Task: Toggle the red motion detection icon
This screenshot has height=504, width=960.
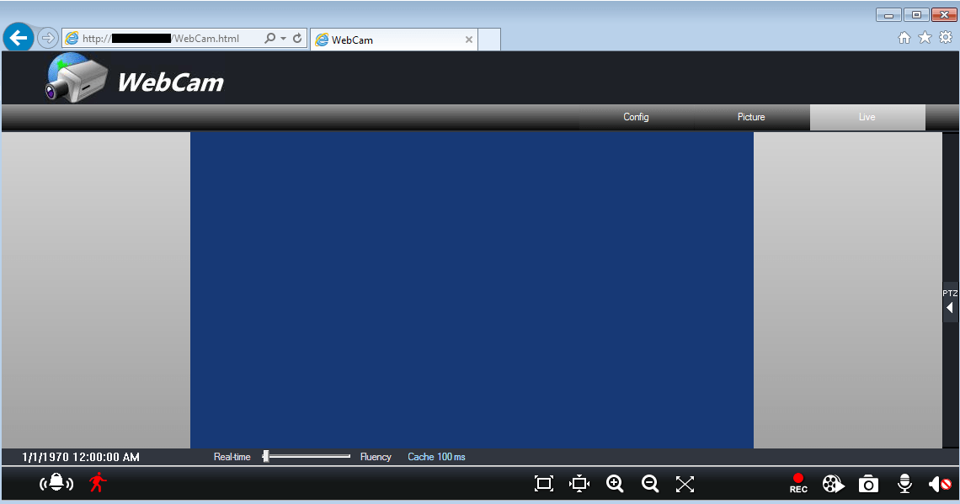Action: tap(98, 483)
